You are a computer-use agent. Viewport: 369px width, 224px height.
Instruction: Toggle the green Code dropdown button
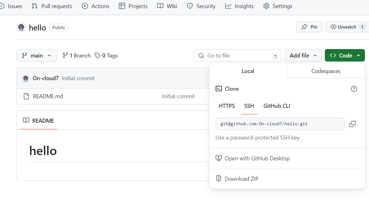click(345, 55)
